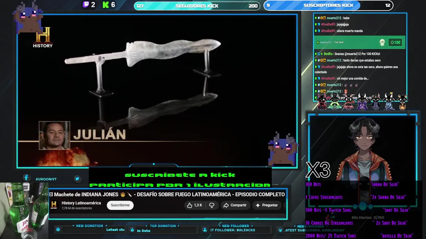
Task: Click the top donation icon beside No Data
Action: [x=132, y=230]
